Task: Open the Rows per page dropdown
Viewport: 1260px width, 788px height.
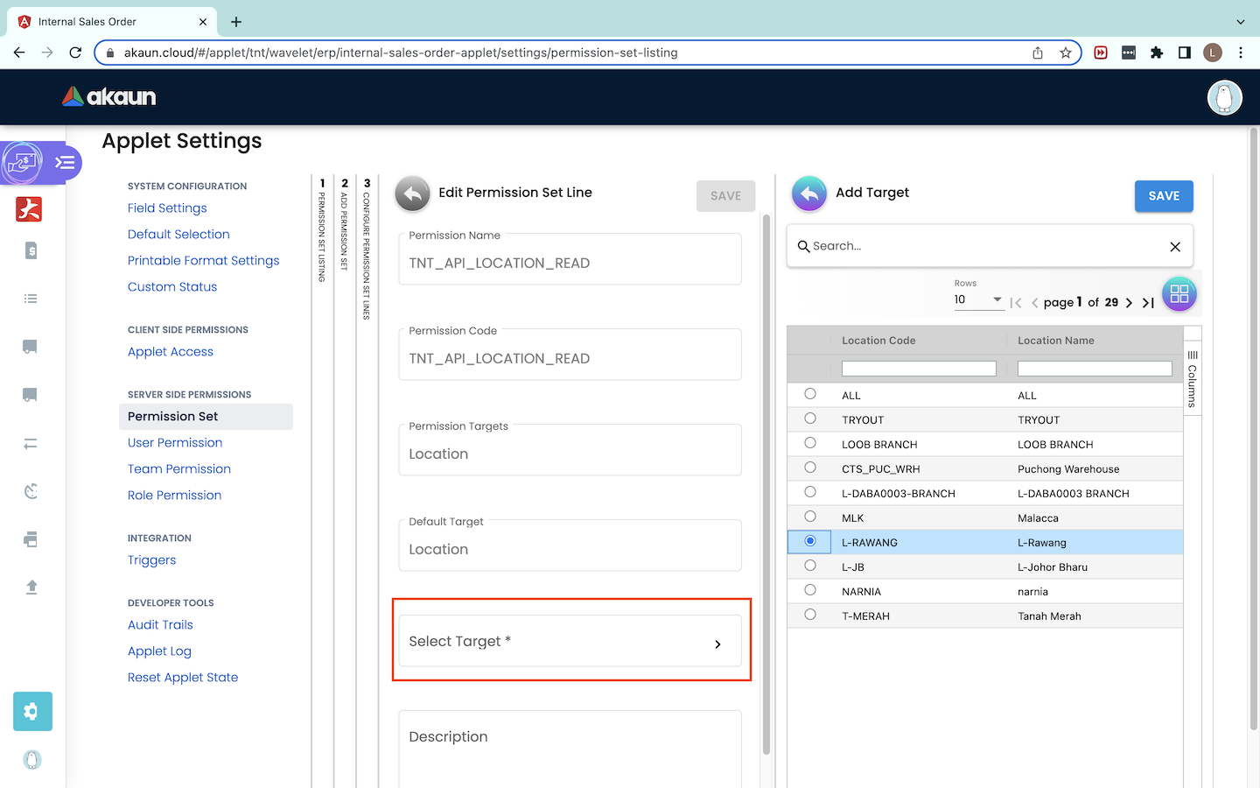Action: click(978, 299)
